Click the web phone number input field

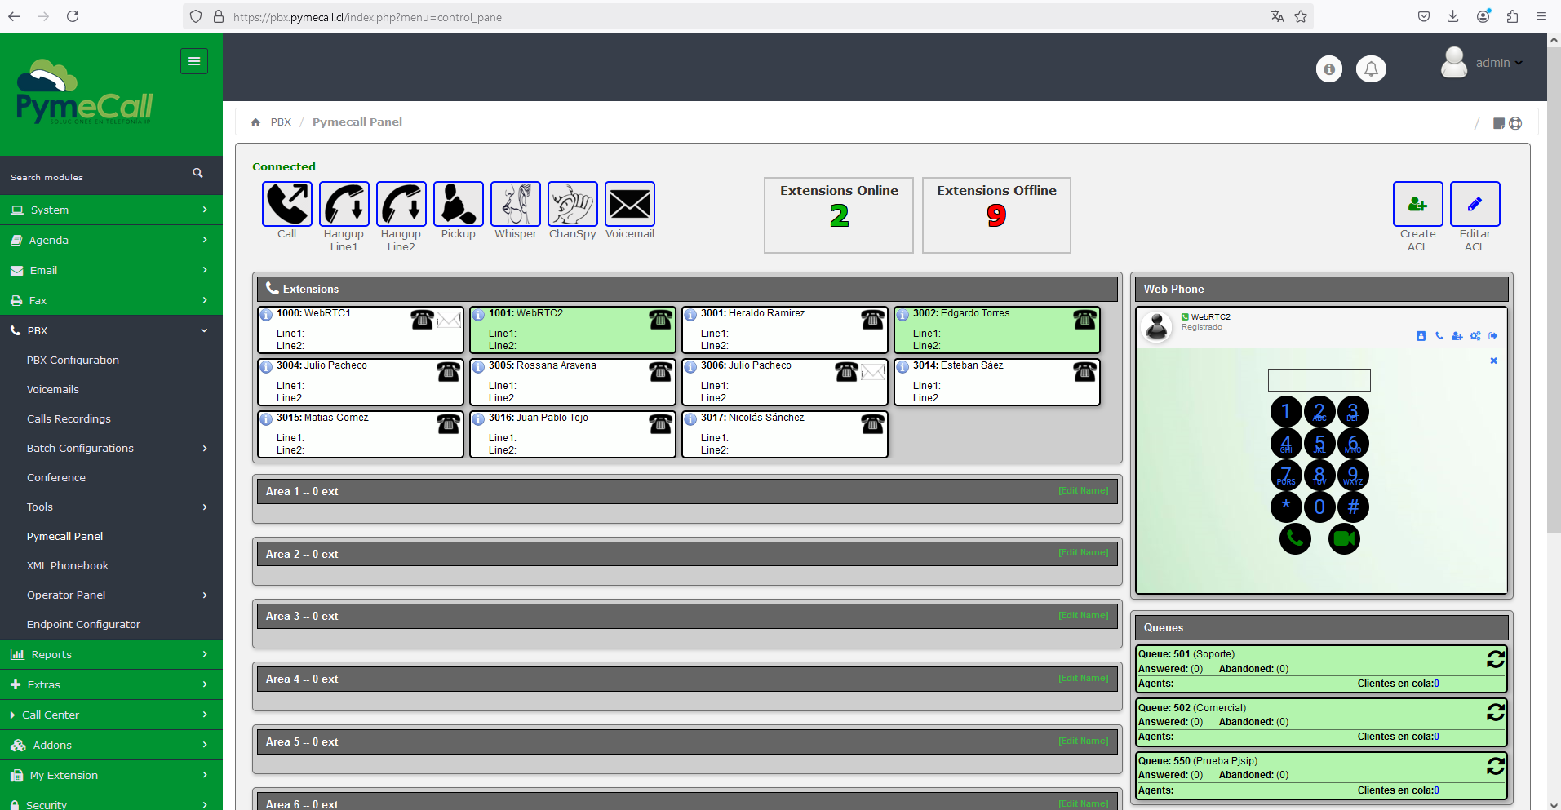pos(1319,380)
